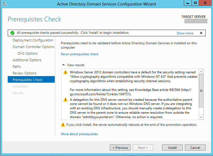Click the DNS delegation warning icon
Viewport: 213px width, 156px height.
(x=65, y=100)
